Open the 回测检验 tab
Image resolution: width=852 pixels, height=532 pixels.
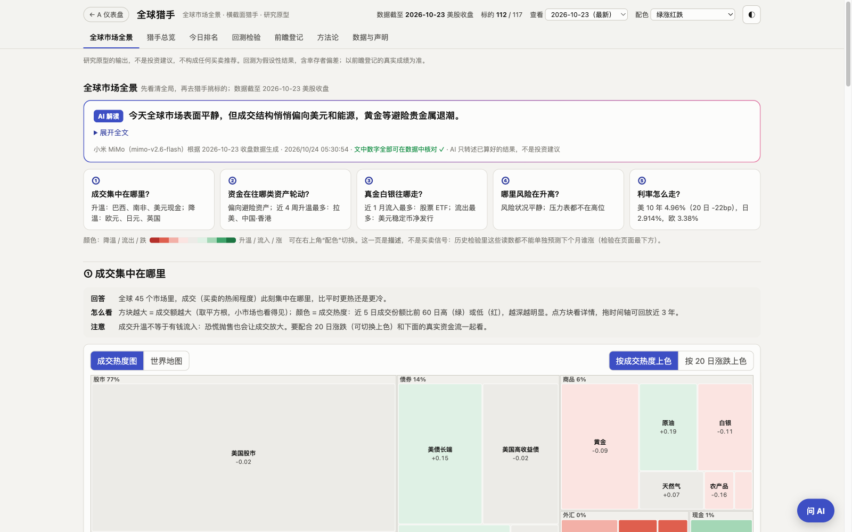(x=246, y=37)
